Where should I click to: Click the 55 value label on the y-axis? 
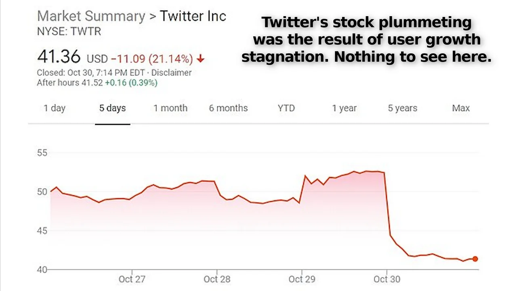(42, 153)
